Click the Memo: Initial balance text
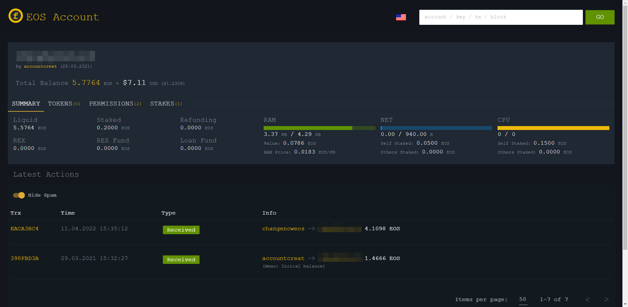628x307 pixels. 294,266
